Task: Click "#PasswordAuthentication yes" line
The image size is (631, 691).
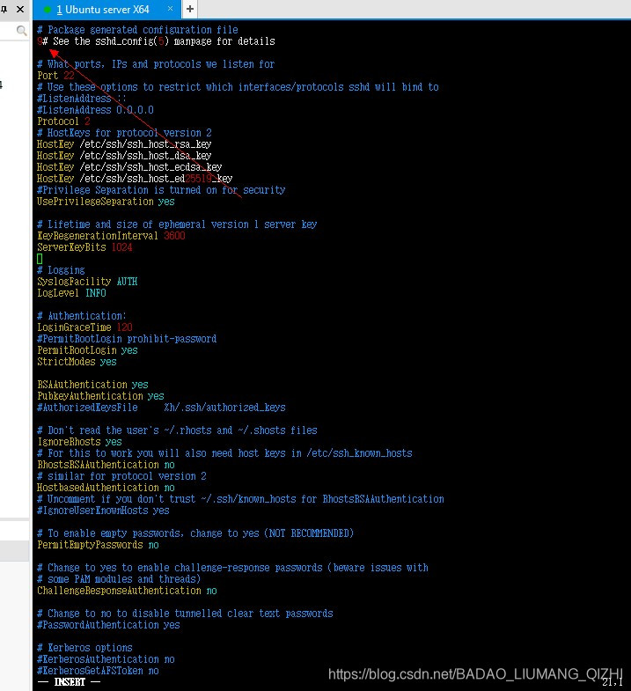Action: 108,625
